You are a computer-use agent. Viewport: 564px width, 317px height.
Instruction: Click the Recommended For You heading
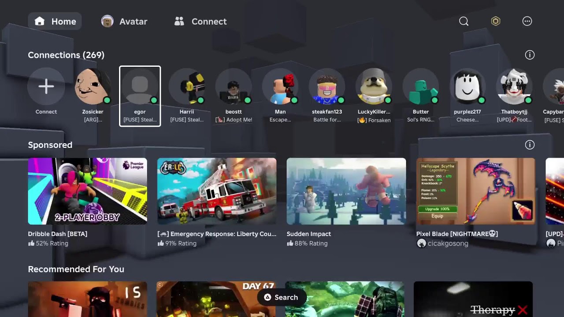(76, 269)
